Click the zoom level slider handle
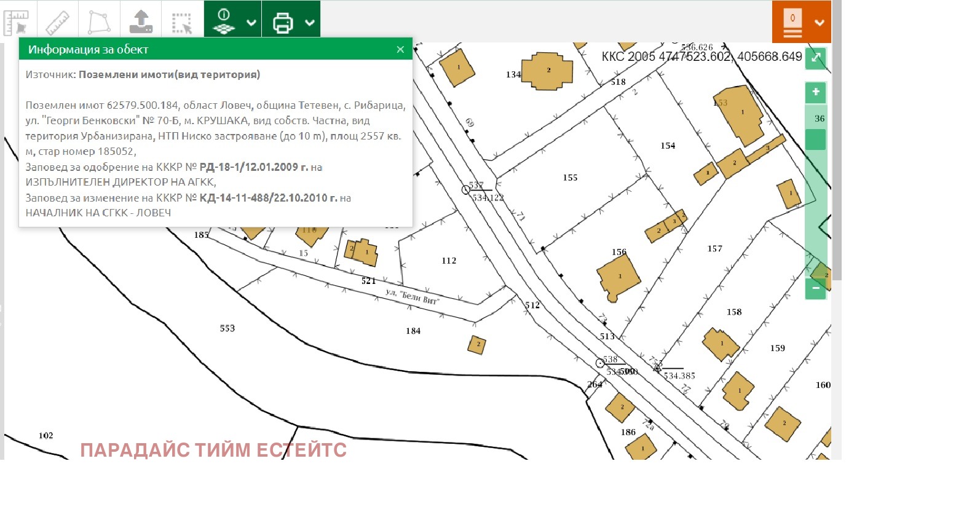 (x=816, y=140)
